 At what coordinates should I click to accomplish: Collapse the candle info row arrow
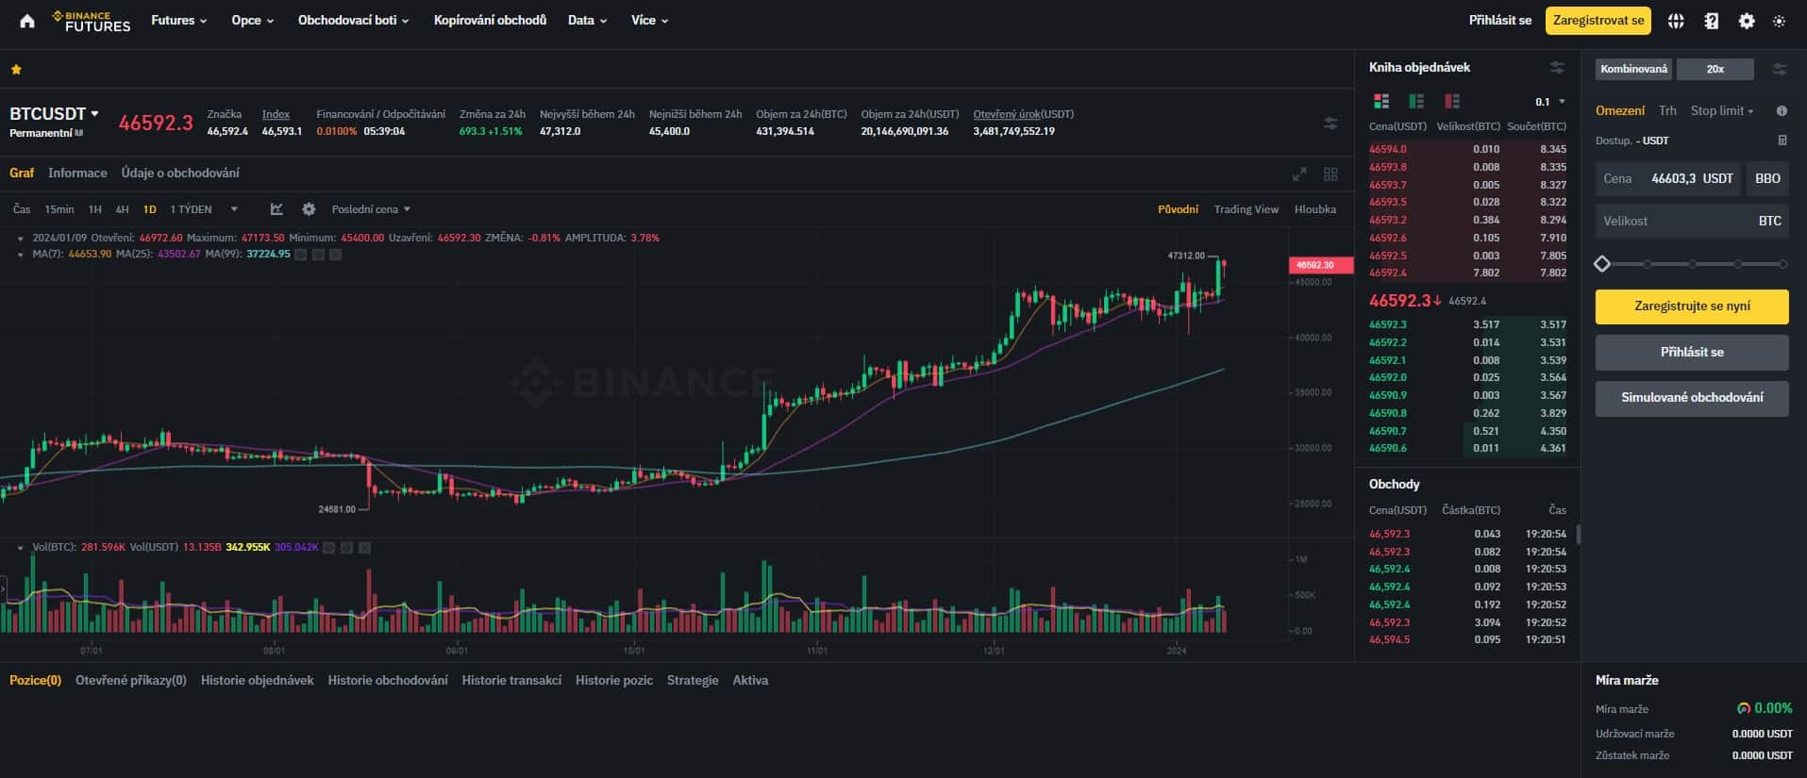21,239
